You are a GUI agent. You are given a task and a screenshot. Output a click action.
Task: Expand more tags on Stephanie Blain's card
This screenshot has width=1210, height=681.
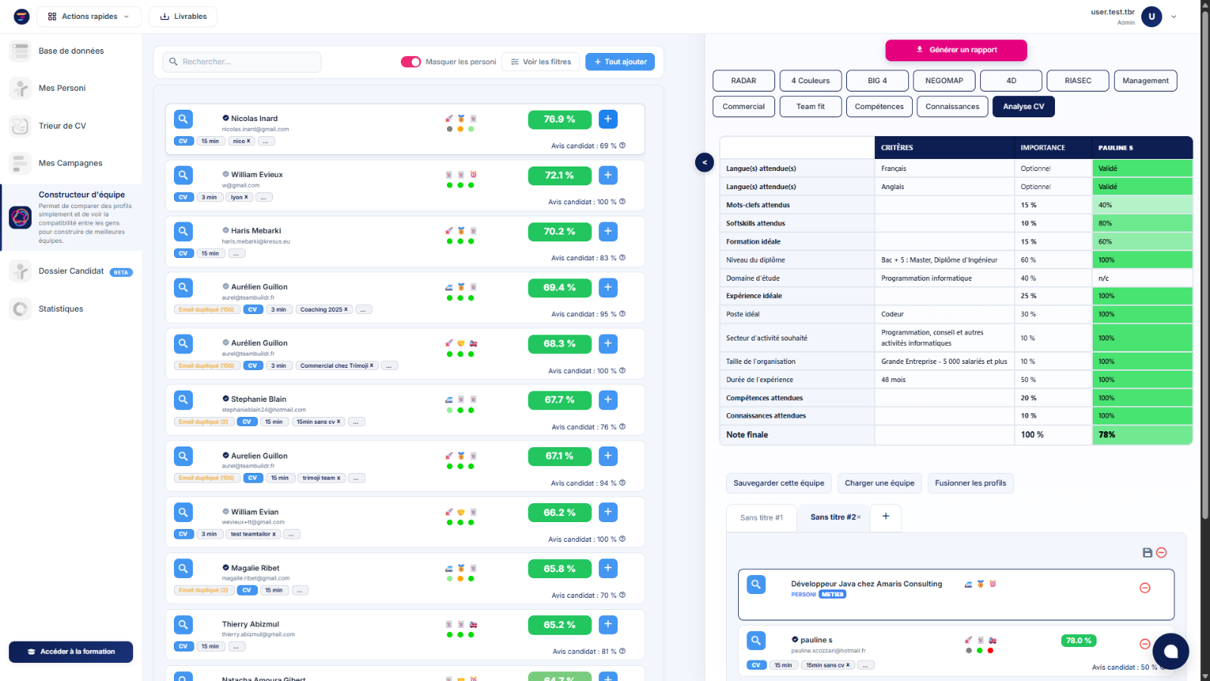[x=357, y=422]
